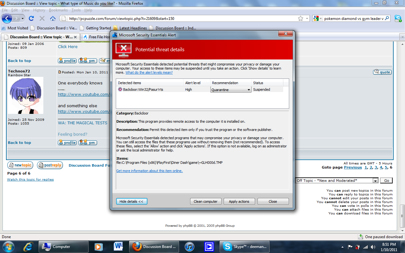Open the History menu

39,10
